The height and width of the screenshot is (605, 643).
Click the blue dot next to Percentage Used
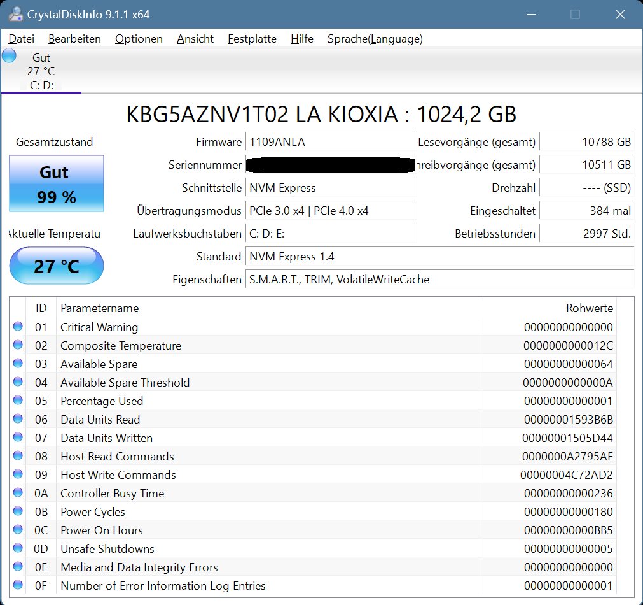tap(18, 401)
